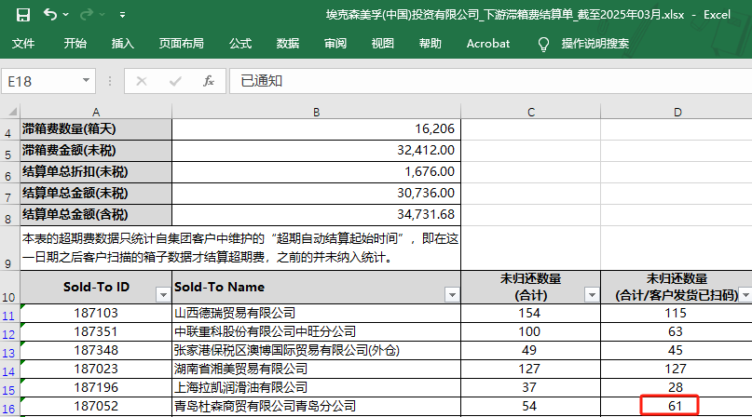Click cell 湖南省湘美贸易有限公司
Screen dimensions: 752x417
[316, 370]
